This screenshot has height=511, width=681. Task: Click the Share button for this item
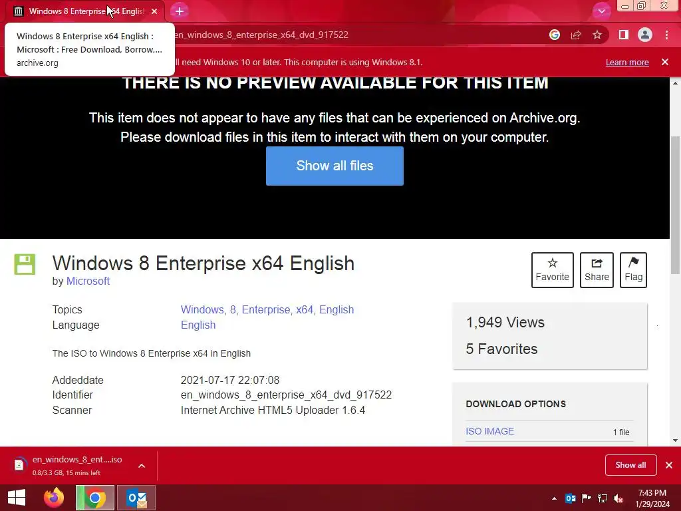click(x=597, y=270)
